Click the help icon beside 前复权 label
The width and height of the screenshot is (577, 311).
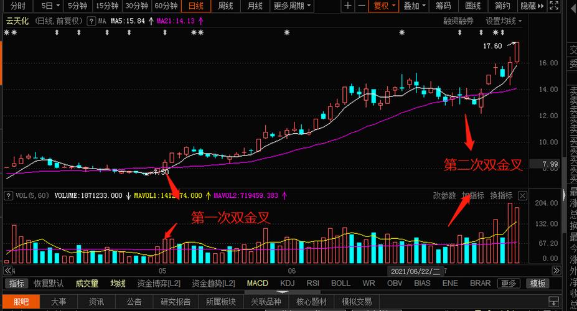pos(91,21)
